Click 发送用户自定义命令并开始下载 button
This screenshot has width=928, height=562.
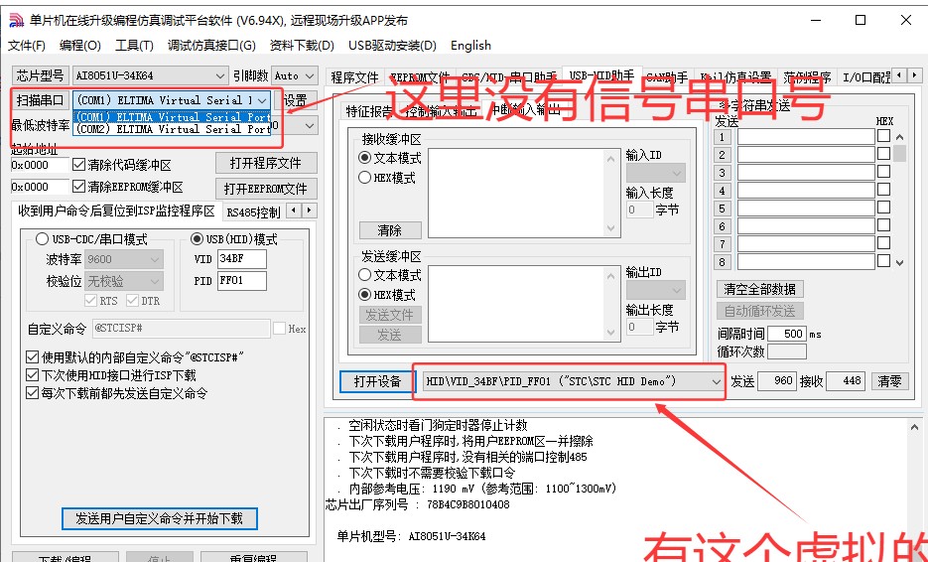(x=160, y=518)
